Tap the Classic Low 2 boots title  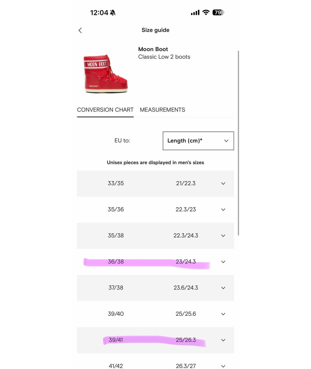(164, 57)
